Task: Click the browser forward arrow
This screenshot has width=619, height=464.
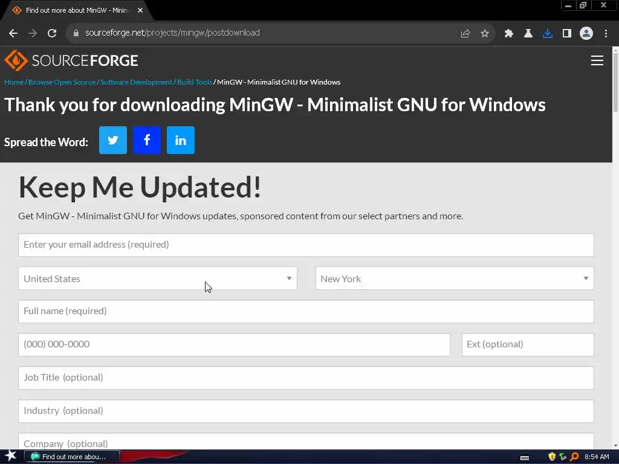Action: coord(33,33)
